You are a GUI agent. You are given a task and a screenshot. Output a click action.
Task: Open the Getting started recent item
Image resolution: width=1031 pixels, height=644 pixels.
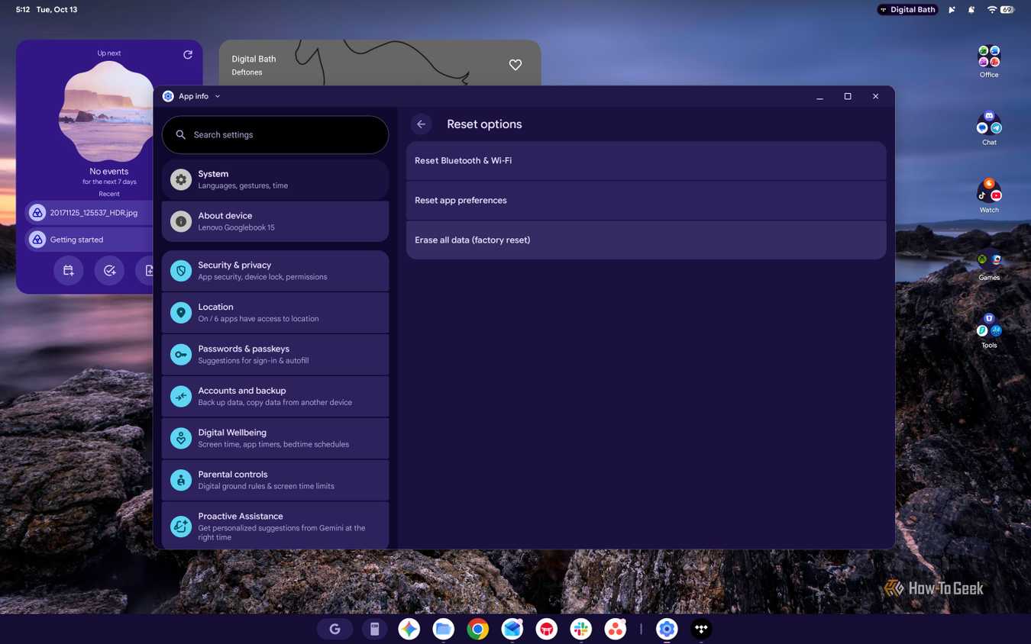coord(89,240)
